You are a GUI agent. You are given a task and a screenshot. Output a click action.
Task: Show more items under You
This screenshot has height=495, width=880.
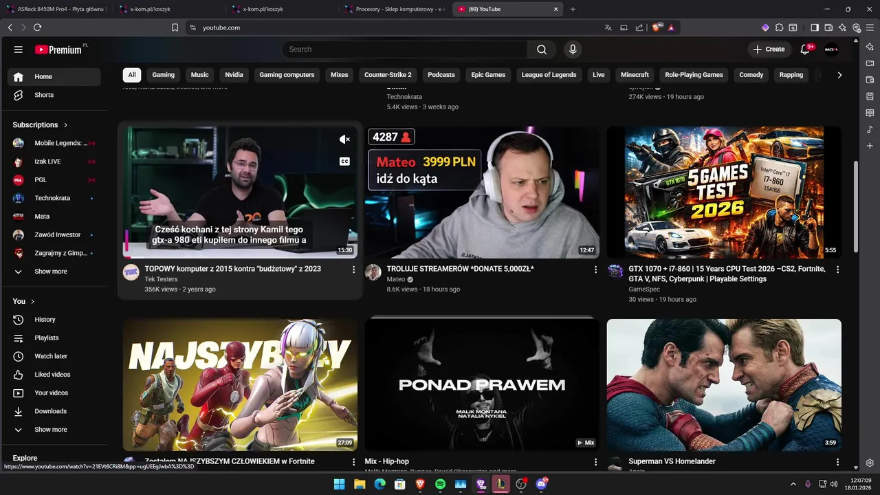(x=54, y=430)
